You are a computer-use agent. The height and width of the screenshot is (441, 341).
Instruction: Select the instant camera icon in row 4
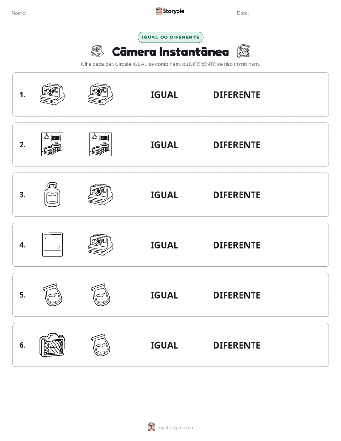pyautogui.click(x=101, y=245)
